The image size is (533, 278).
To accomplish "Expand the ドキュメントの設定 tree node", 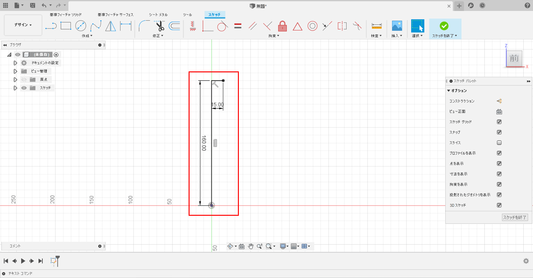I will pos(15,63).
